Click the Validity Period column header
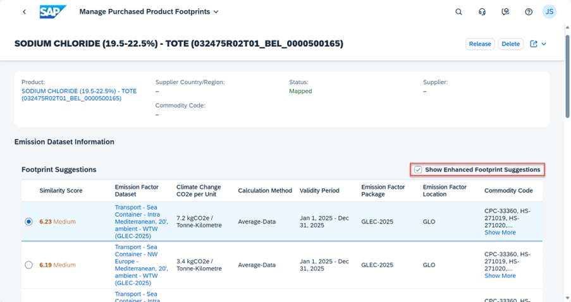 pos(319,191)
